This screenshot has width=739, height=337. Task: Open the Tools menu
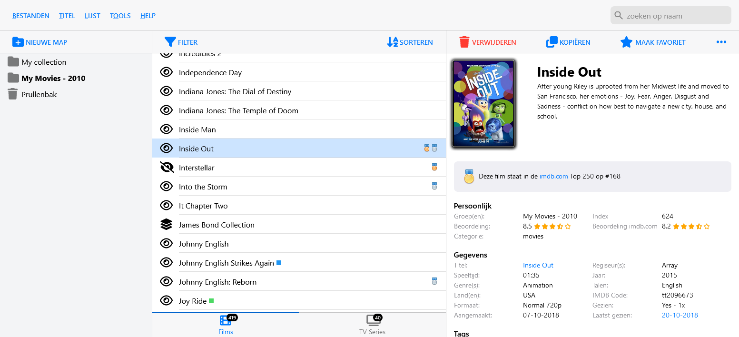(x=120, y=16)
